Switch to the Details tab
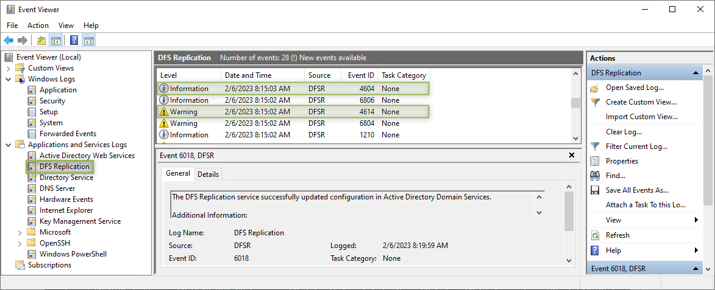715x290 pixels. 208,174
